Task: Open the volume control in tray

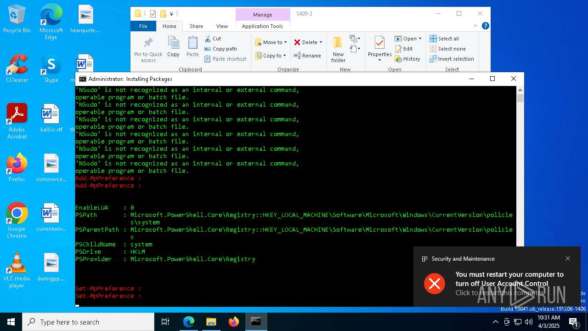Action: [528, 322]
